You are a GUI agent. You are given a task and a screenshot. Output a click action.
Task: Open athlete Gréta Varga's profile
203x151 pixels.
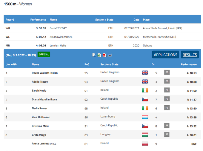(39, 135)
